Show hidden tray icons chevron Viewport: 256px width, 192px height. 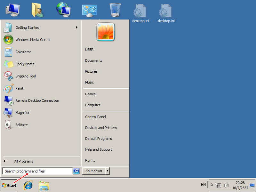pos(212,185)
